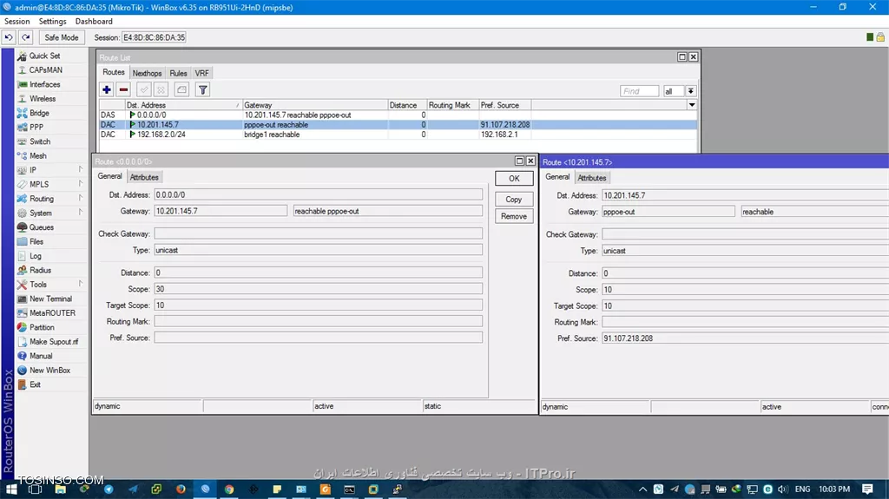Expand the Routing submenu
The height and width of the screenshot is (499, 889).
point(42,199)
